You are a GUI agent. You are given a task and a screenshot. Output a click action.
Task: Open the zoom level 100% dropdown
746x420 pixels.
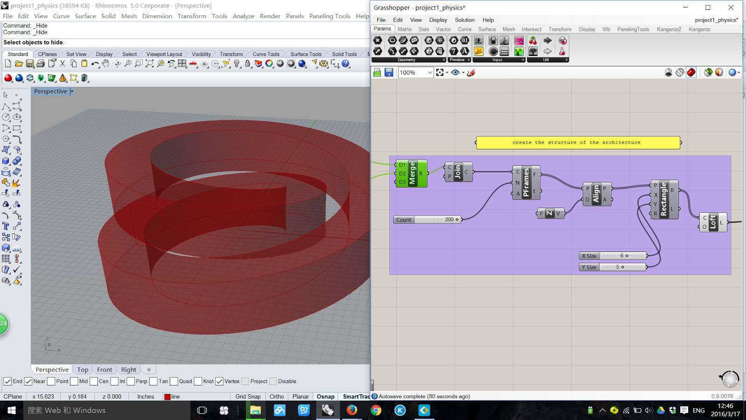point(430,72)
